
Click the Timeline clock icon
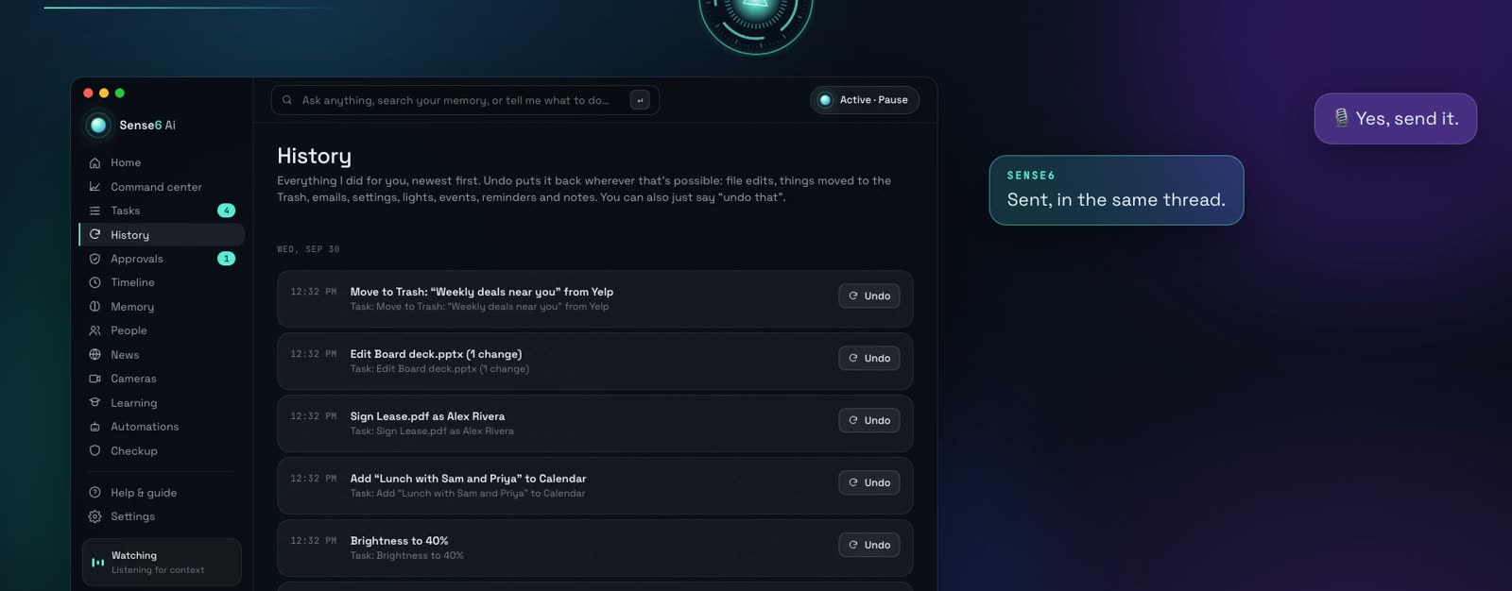click(94, 282)
